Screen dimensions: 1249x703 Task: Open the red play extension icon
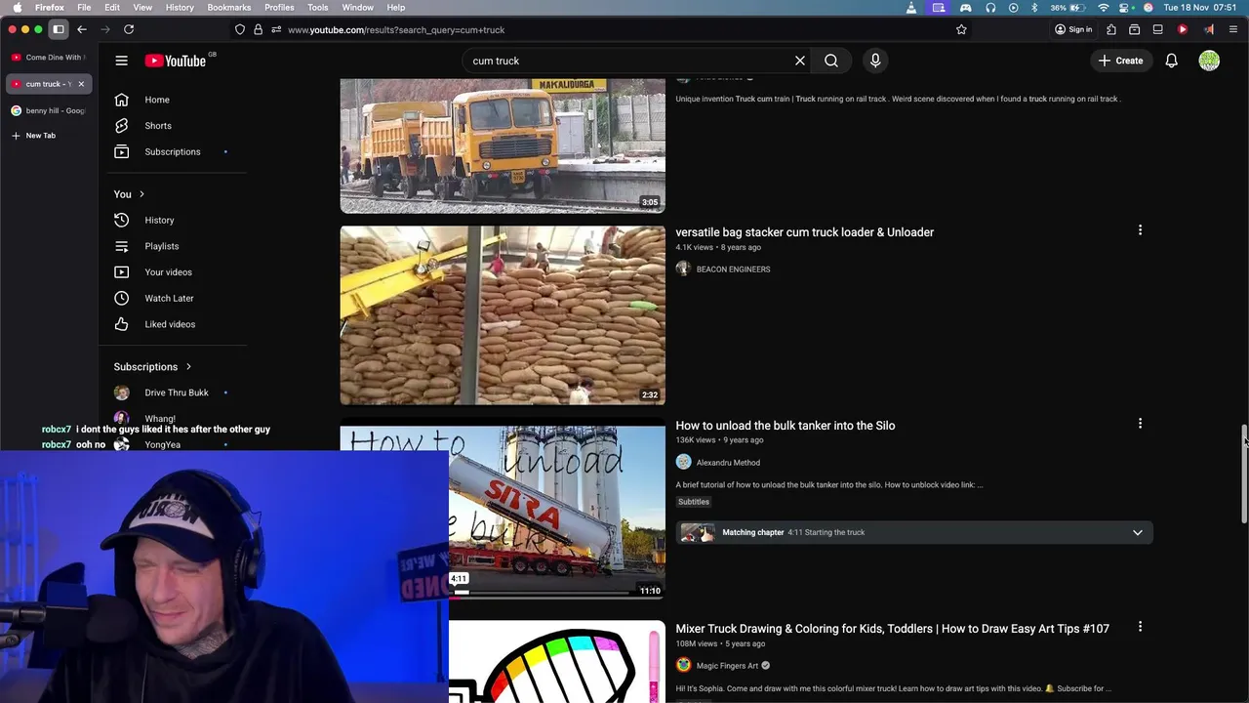[x=1183, y=29]
